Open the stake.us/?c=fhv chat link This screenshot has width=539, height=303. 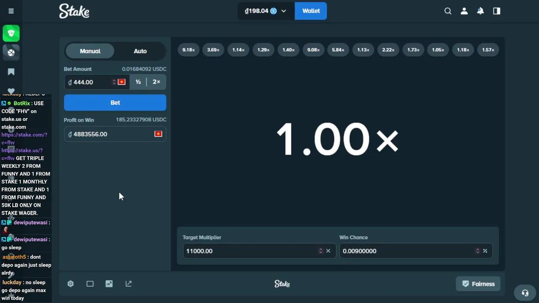coord(22,154)
